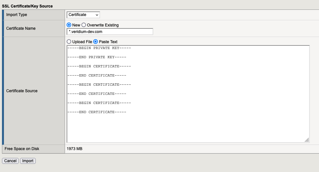319x172 pixels.
Task: Click the first BEGIN CERTIFICATE line
Action: click(99, 66)
